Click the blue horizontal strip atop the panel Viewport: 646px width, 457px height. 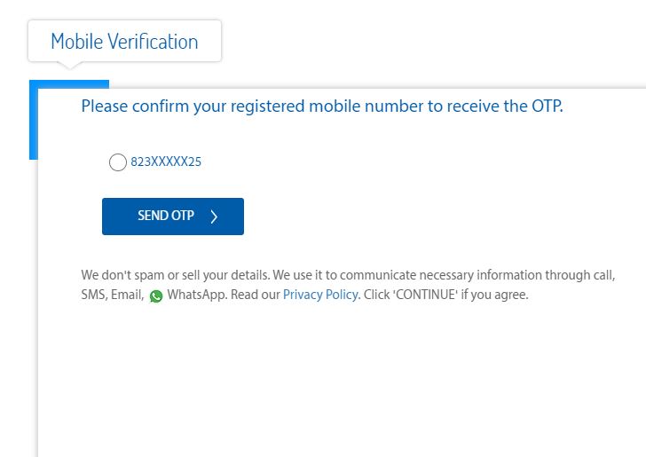(69, 84)
